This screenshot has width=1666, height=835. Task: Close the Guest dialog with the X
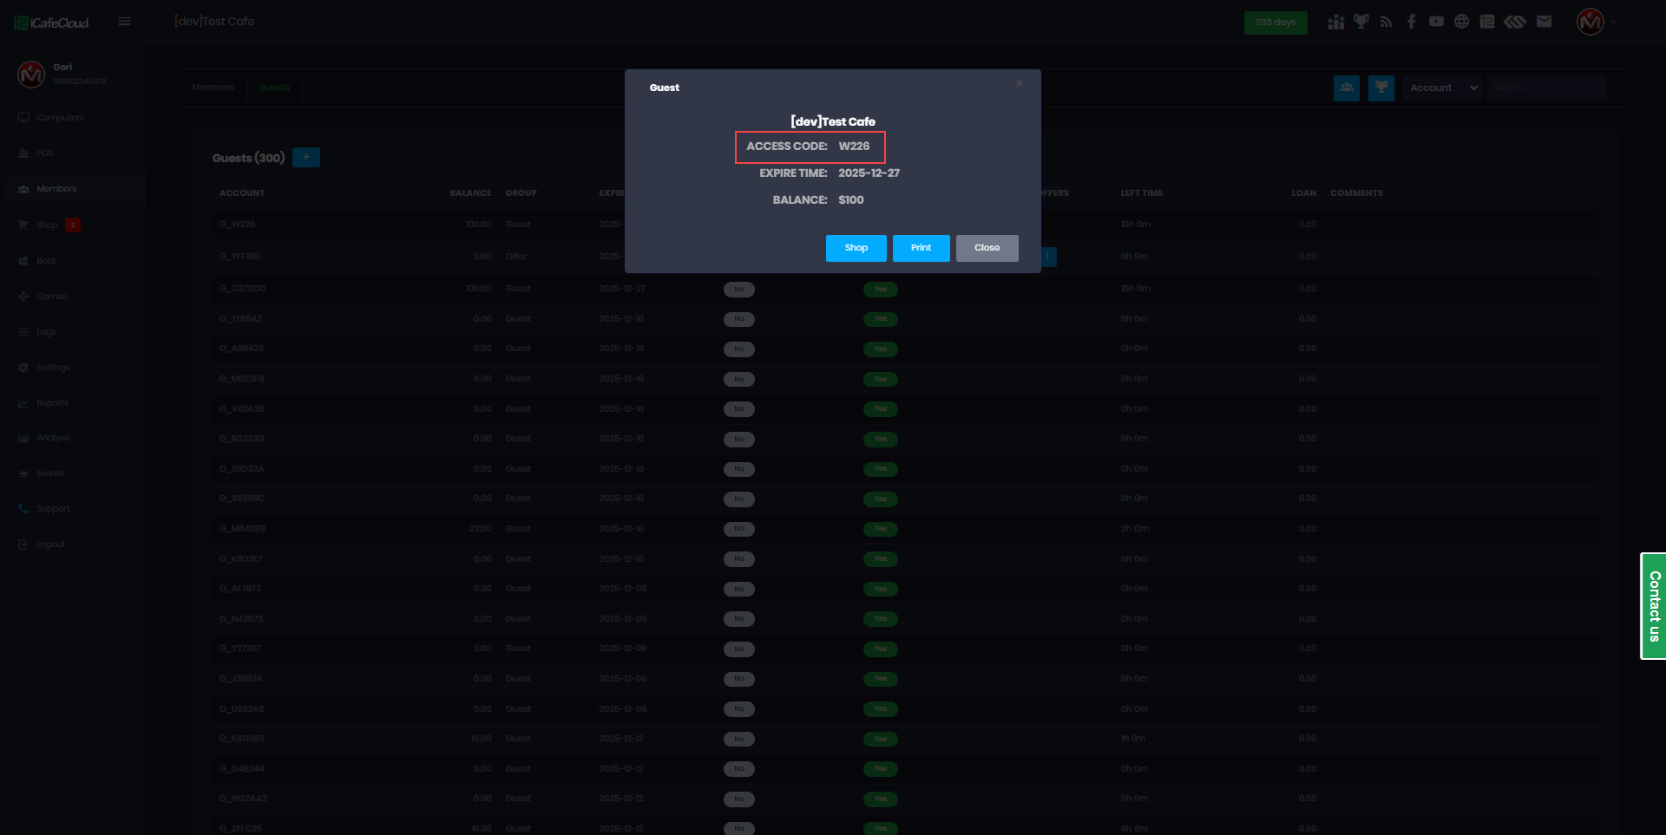click(1020, 83)
